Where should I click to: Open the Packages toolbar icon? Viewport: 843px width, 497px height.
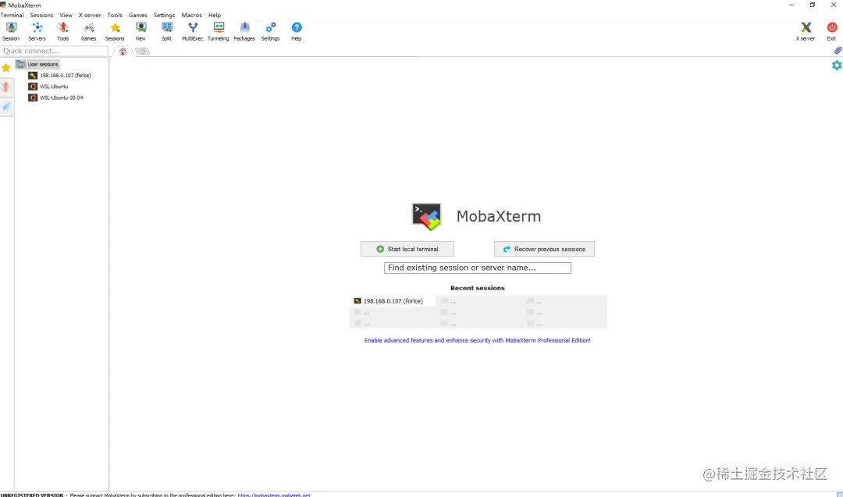click(x=244, y=31)
